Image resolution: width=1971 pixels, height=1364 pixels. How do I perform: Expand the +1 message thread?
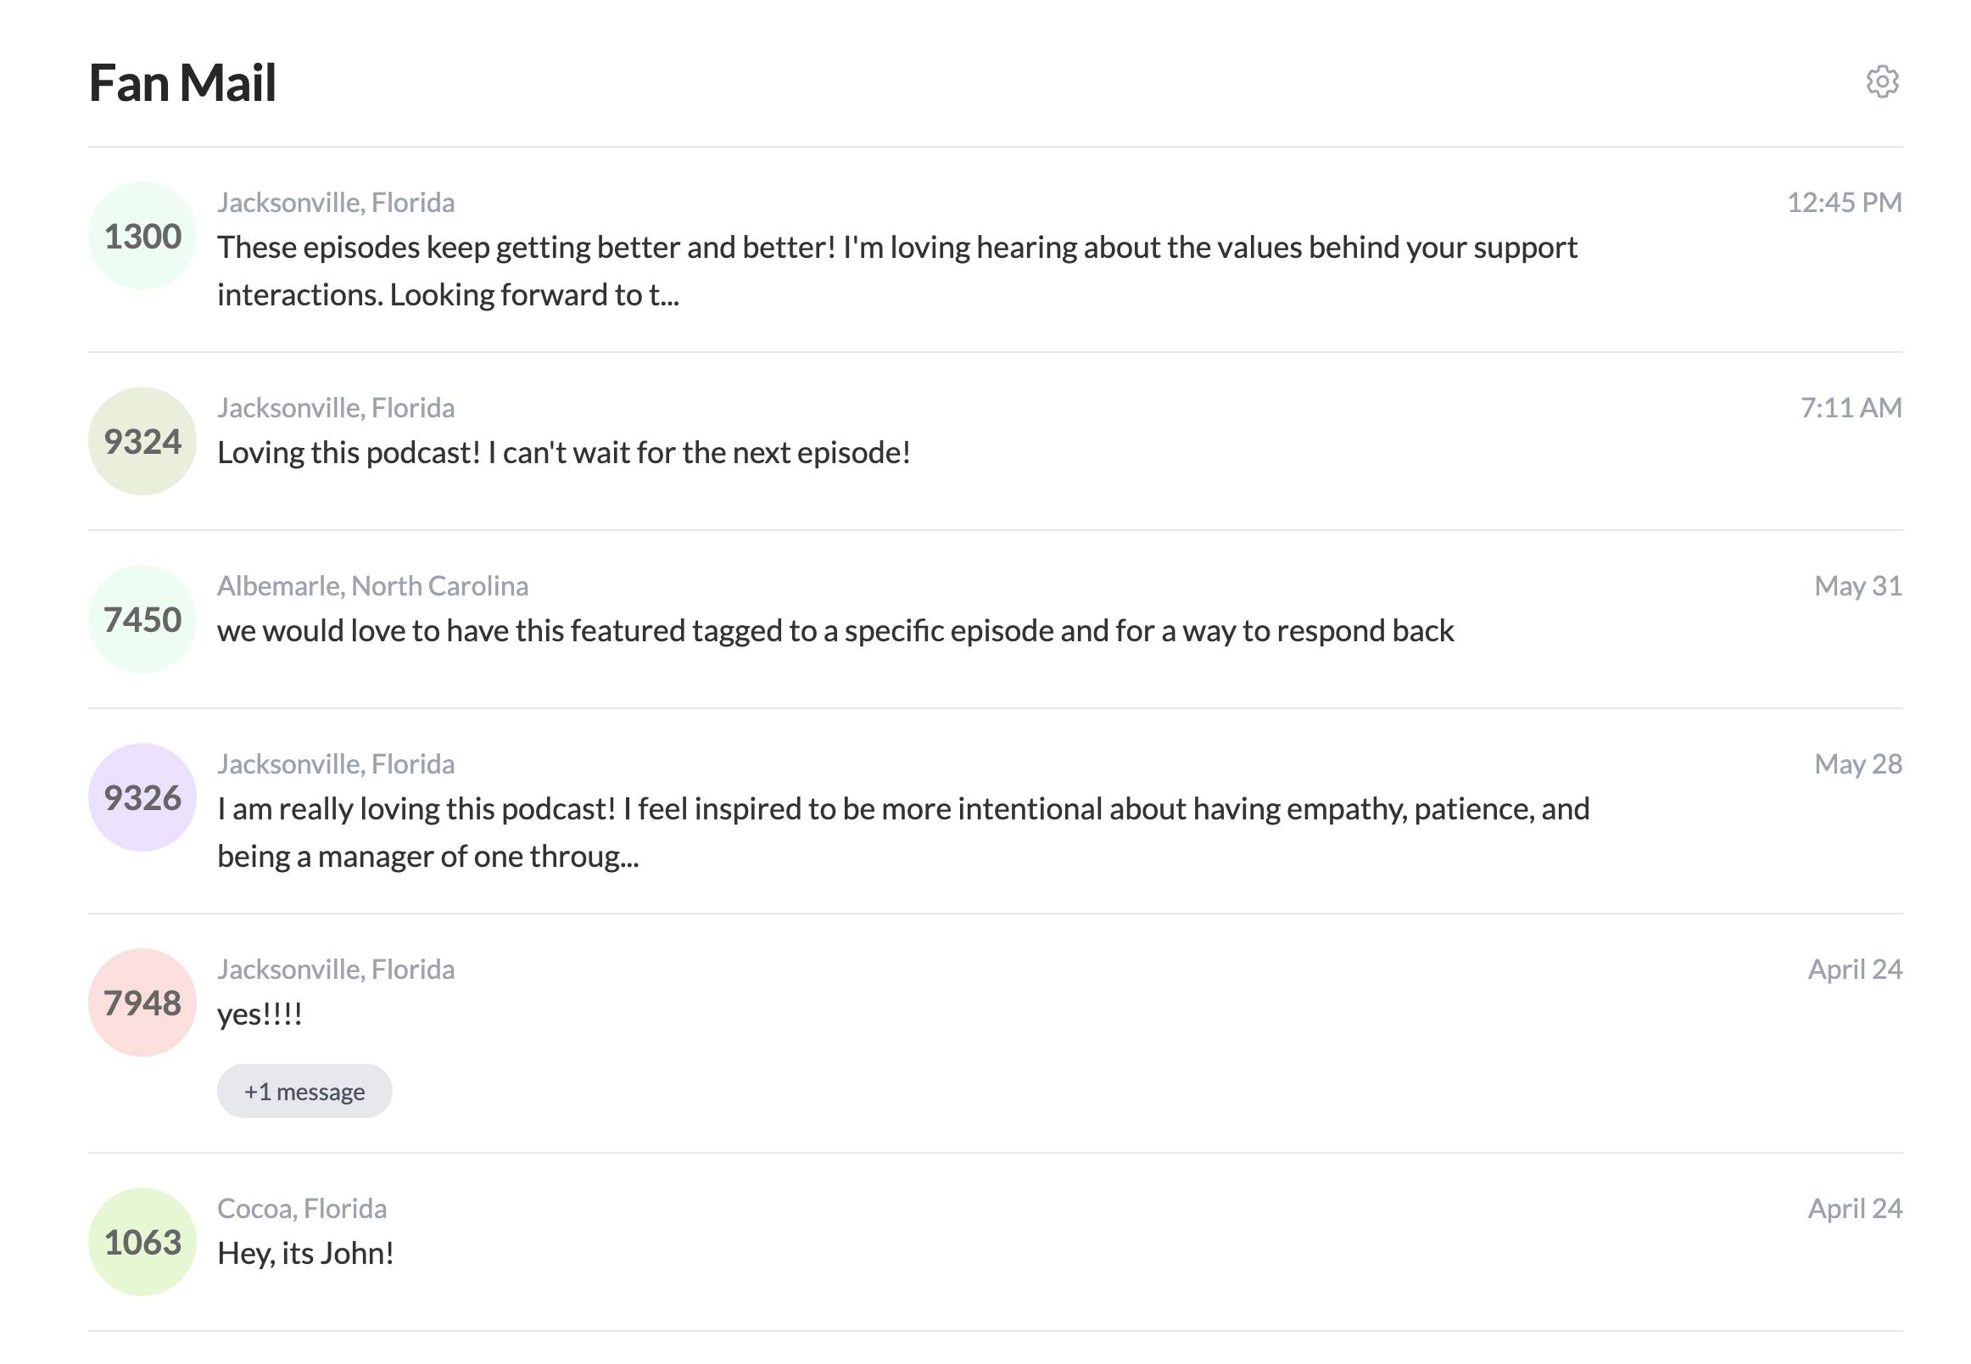[x=304, y=1092]
